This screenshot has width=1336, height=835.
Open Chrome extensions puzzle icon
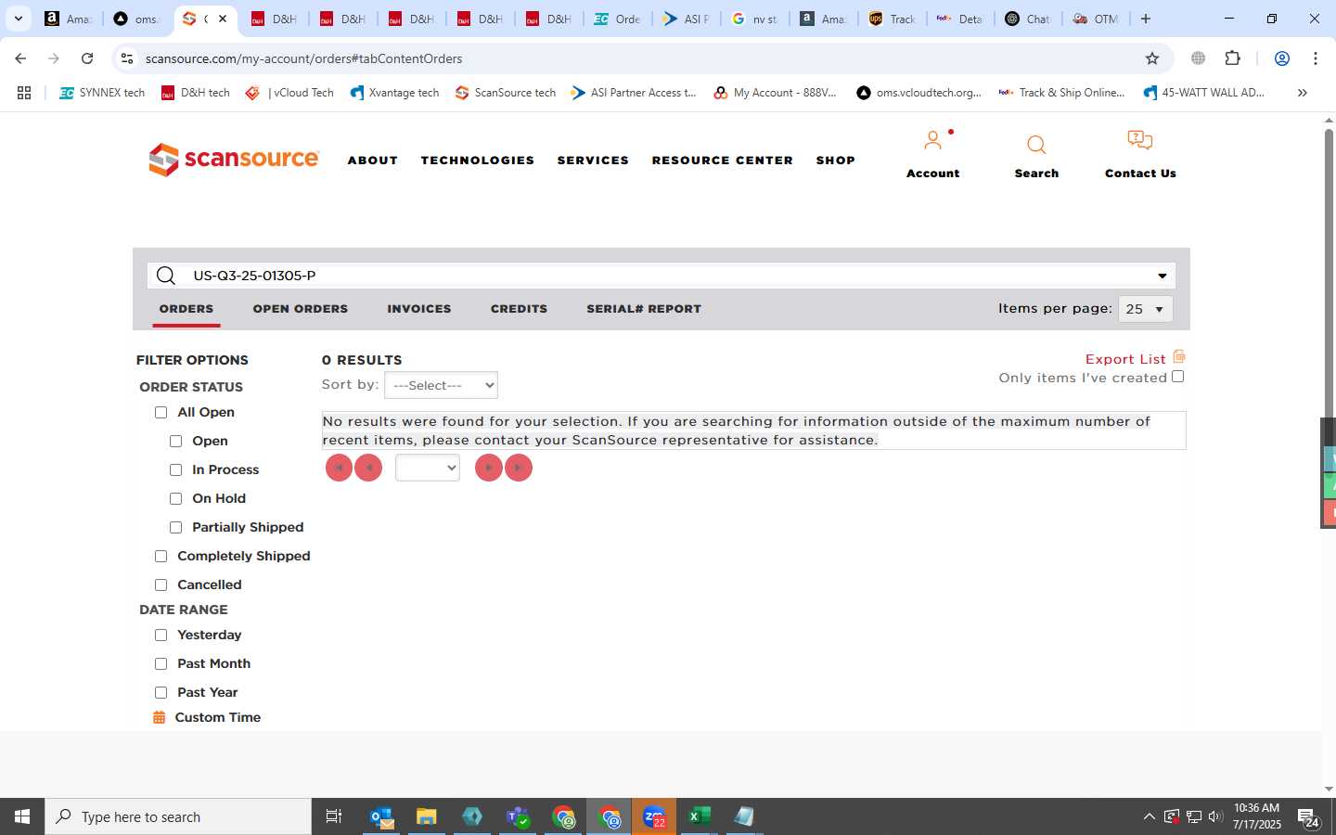pyautogui.click(x=1232, y=58)
